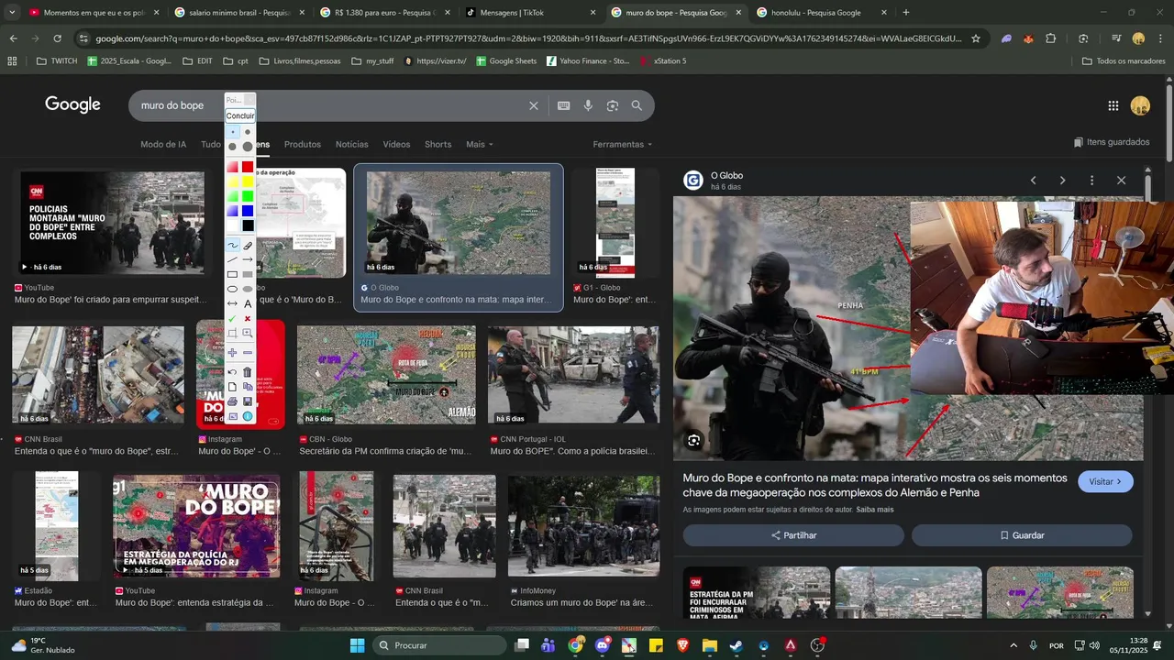
Task: Pick the bright red color swatch
Action: [248, 167]
